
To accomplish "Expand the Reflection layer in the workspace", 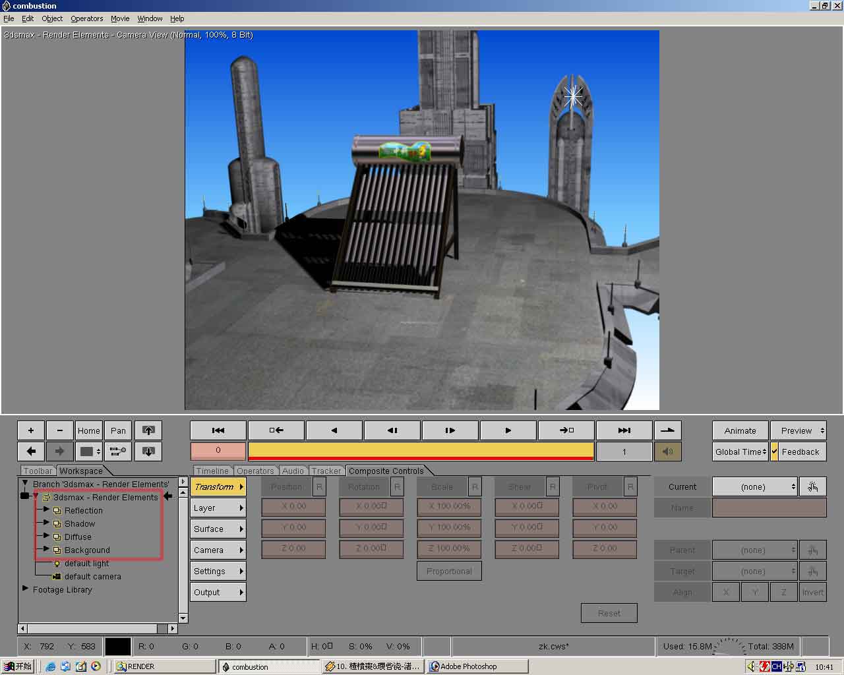I will point(46,510).
